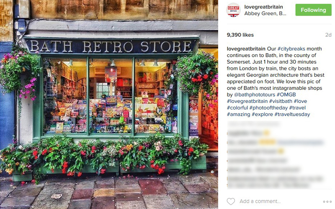Click the 2d post timestamp
The width and height of the screenshot is (335, 209).
(x=328, y=35)
